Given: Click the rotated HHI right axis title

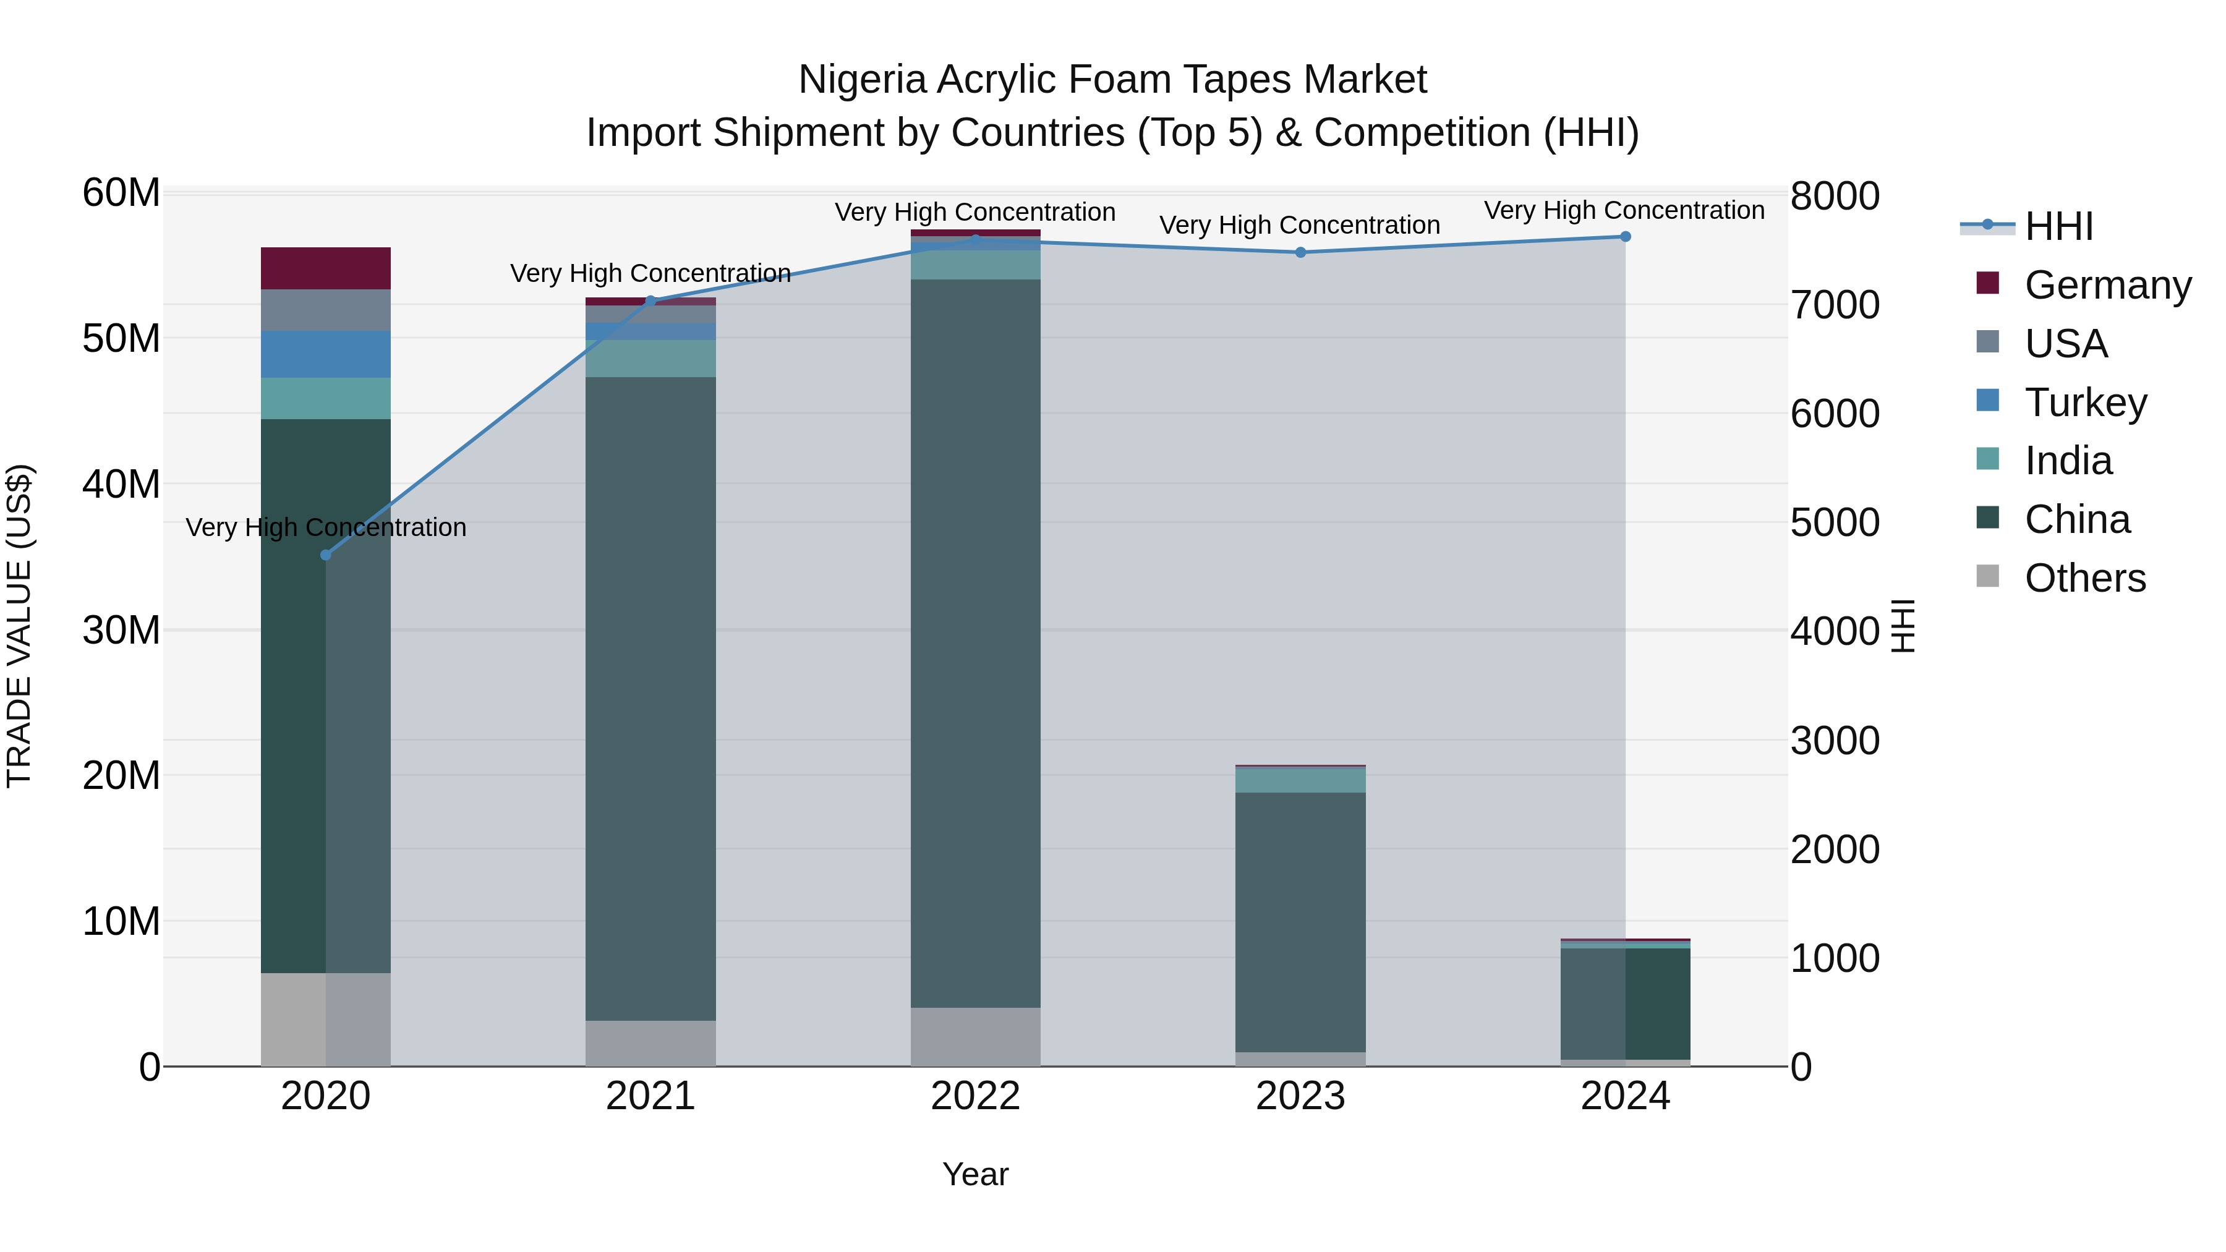Looking at the screenshot, I should (1904, 626).
